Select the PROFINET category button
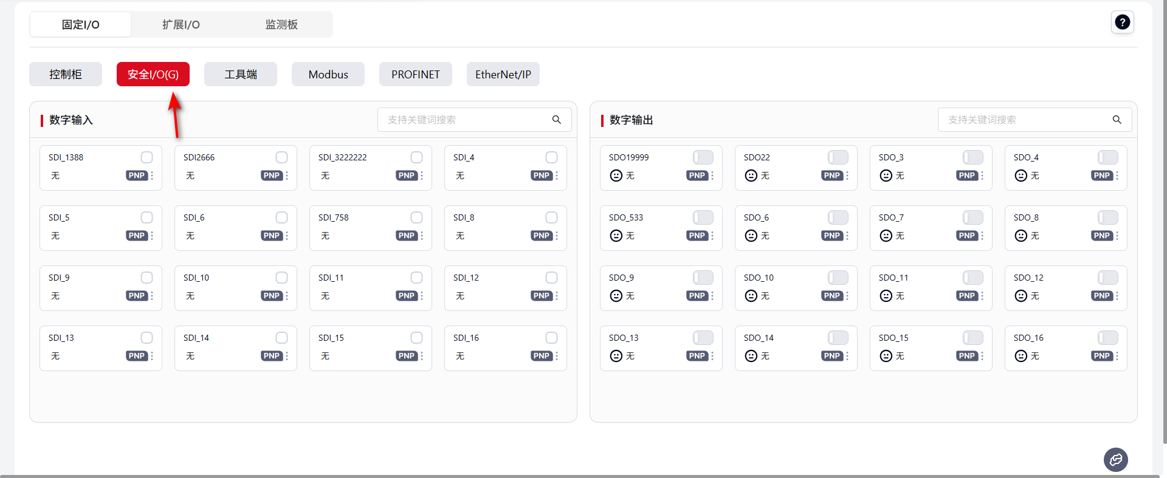The height and width of the screenshot is (478, 1167). 415,74
